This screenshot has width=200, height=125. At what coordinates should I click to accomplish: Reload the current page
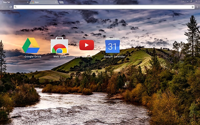[x=11, y=7]
